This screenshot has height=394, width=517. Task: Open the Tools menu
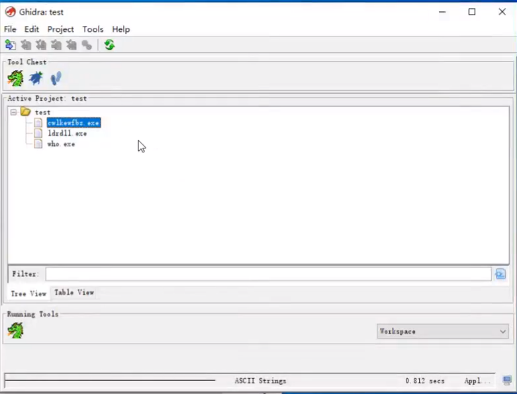click(x=93, y=29)
